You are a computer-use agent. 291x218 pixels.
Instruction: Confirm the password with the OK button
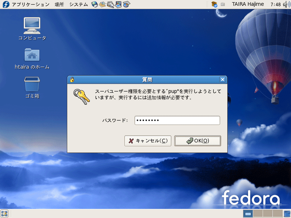pyautogui.click(x=197, y=141)
